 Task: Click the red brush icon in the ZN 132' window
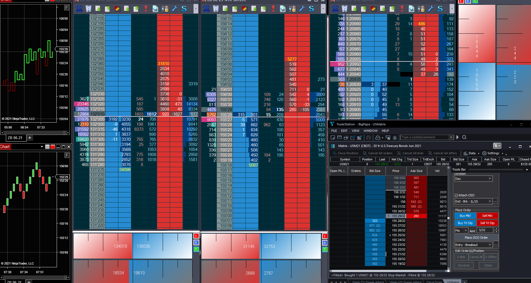click(x=117, y=9)
